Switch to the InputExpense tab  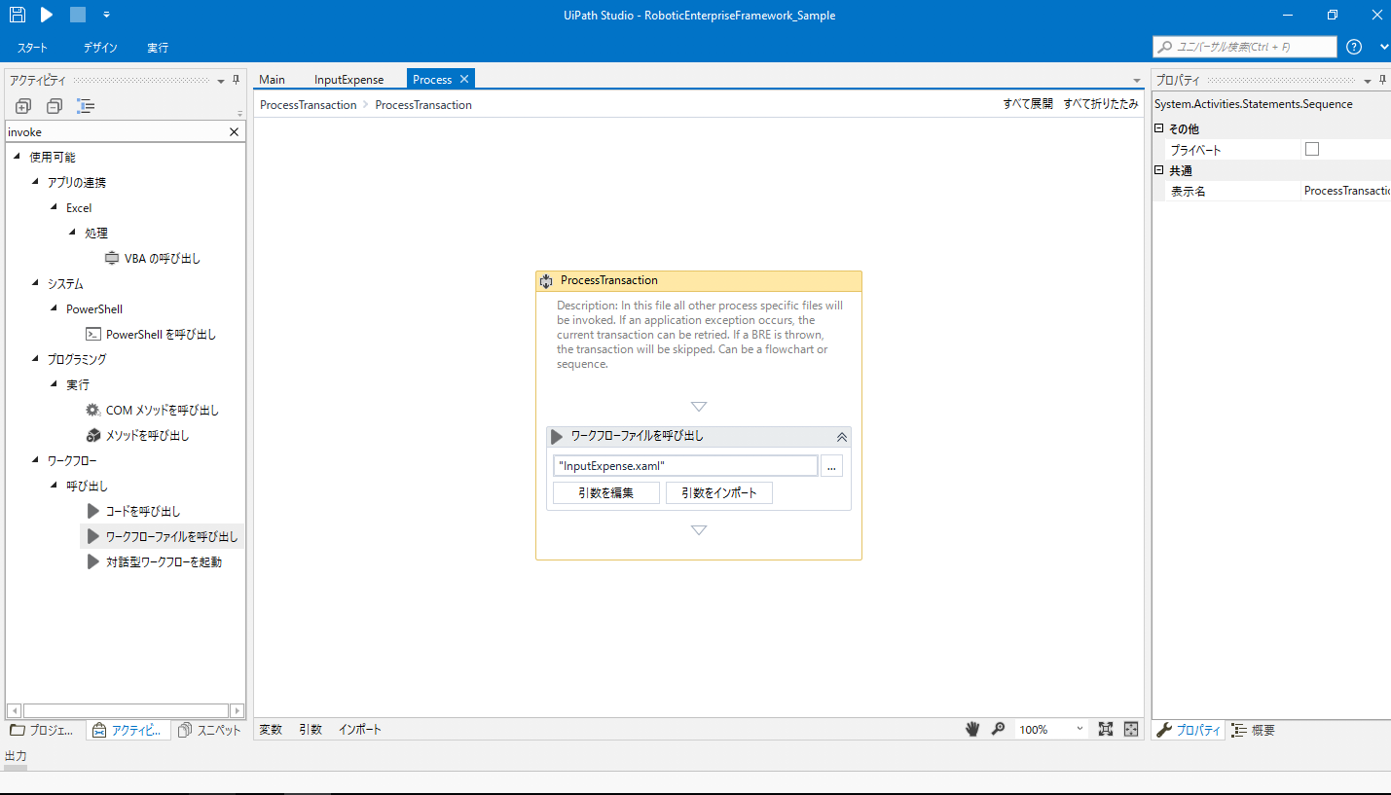tap(348, 80)
